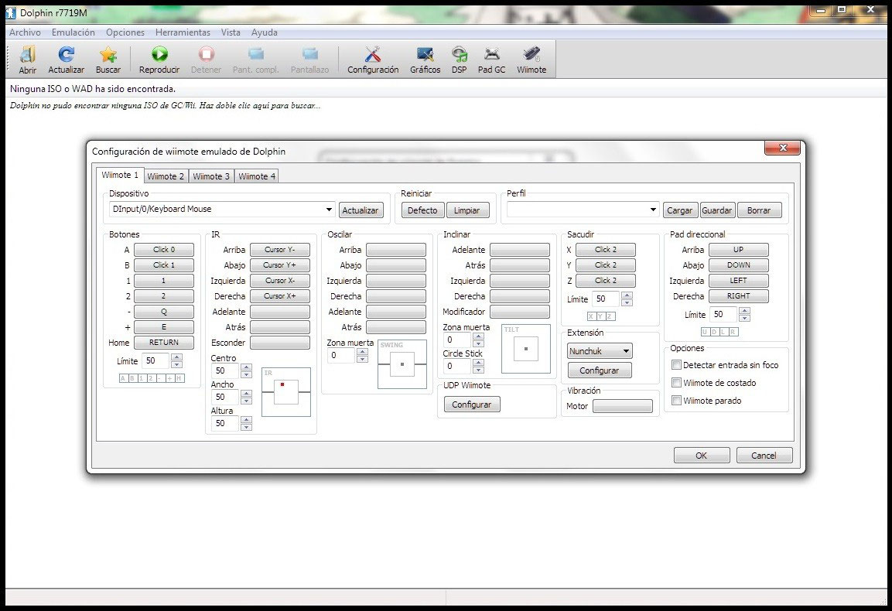Click the Pad direccional UP mapping button

tap(738, 250)
